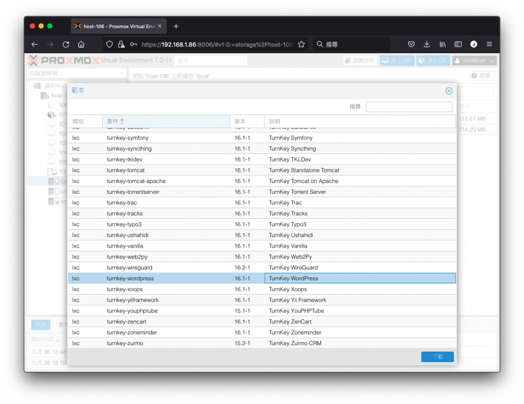Select the turnkey-tkldev row
524x404 pixels.
click(x=261, y=160)
